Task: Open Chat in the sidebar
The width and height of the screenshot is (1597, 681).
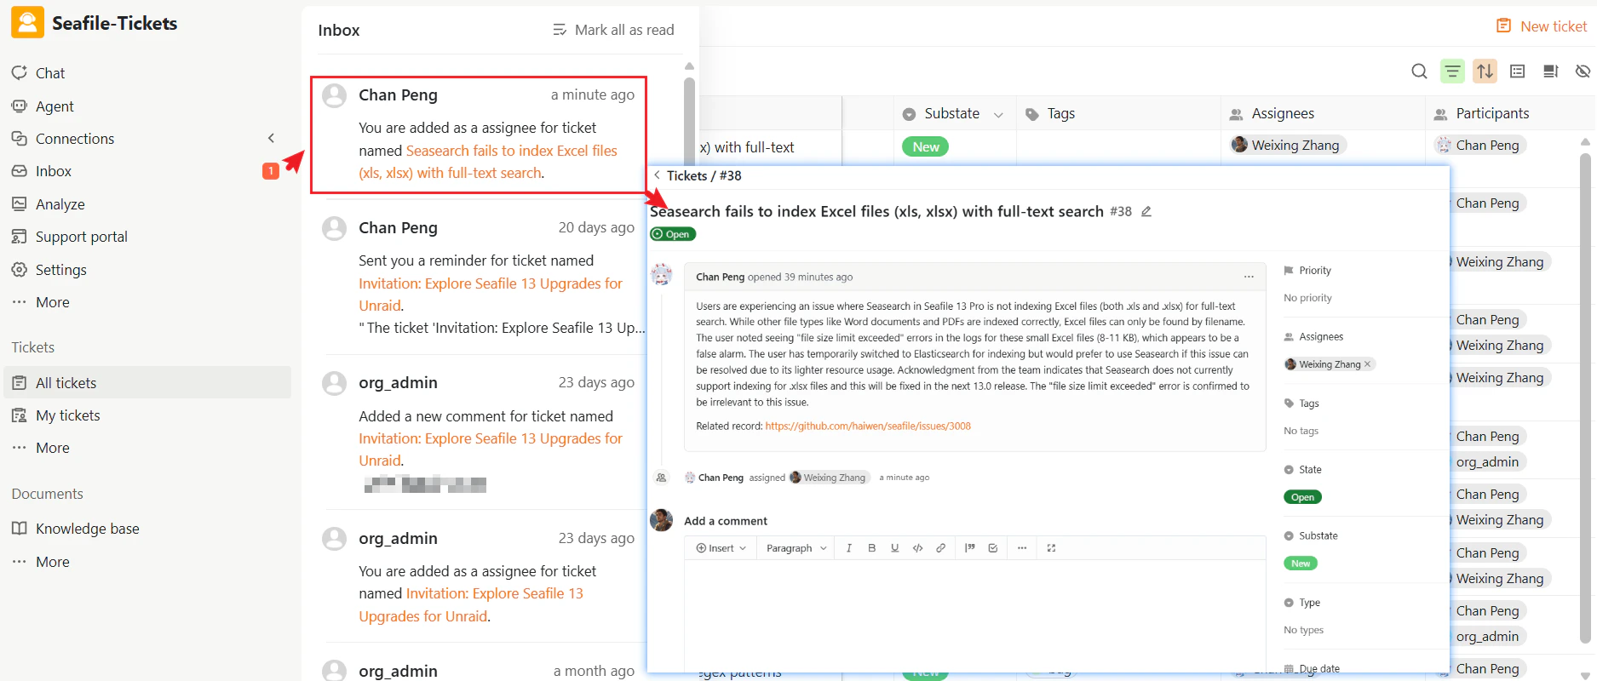Action: (50, 73)
